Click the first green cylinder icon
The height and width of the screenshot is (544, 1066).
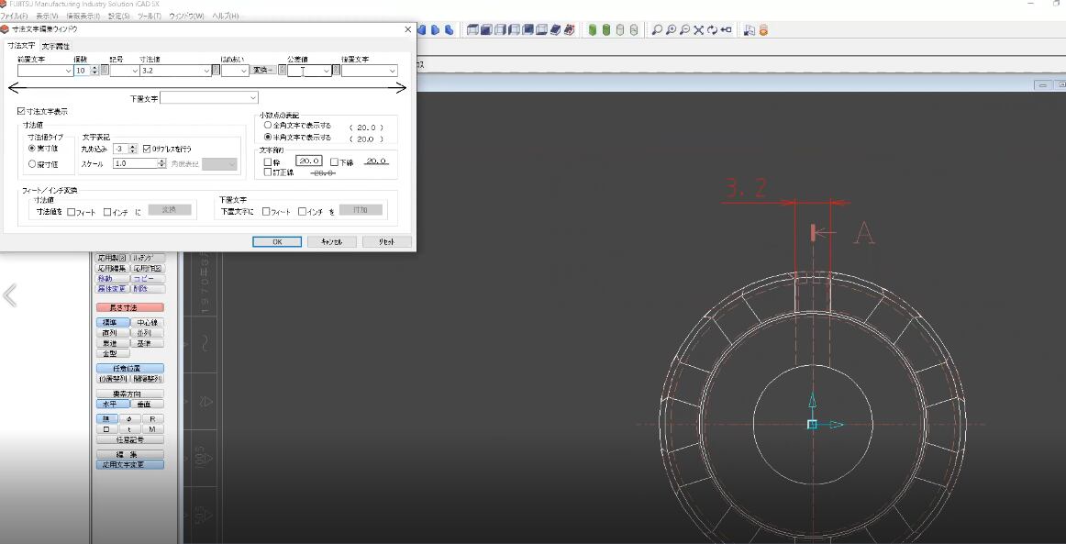point(593,30)
